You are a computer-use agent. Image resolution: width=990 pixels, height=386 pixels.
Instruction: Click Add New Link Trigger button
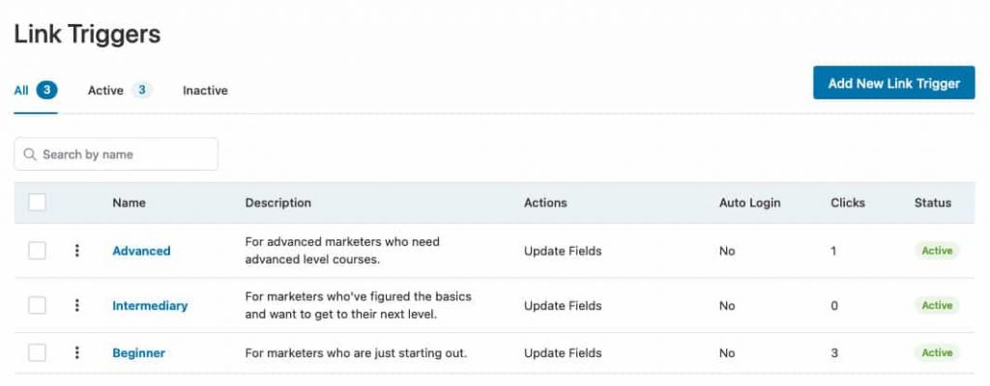[894, 83]
